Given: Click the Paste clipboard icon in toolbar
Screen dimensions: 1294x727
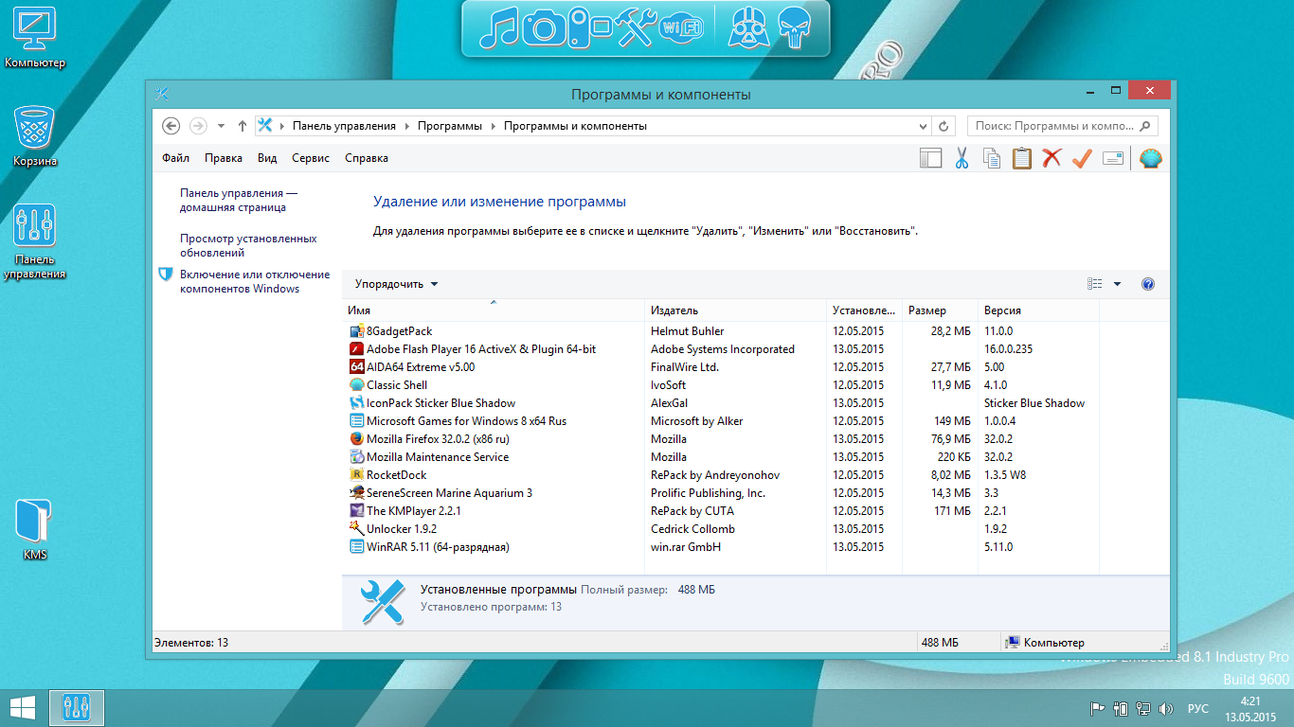Looking at the screenshot, I should [1022, 158].
